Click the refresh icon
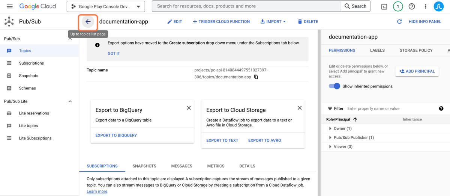The height and width of the screenshot is (196, 450). (399, 22)
